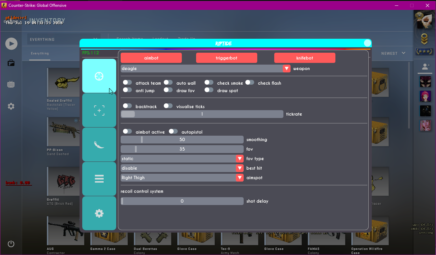Click the round button in Riptide title bar
This screenshot has height=255, width=436.
368,43
